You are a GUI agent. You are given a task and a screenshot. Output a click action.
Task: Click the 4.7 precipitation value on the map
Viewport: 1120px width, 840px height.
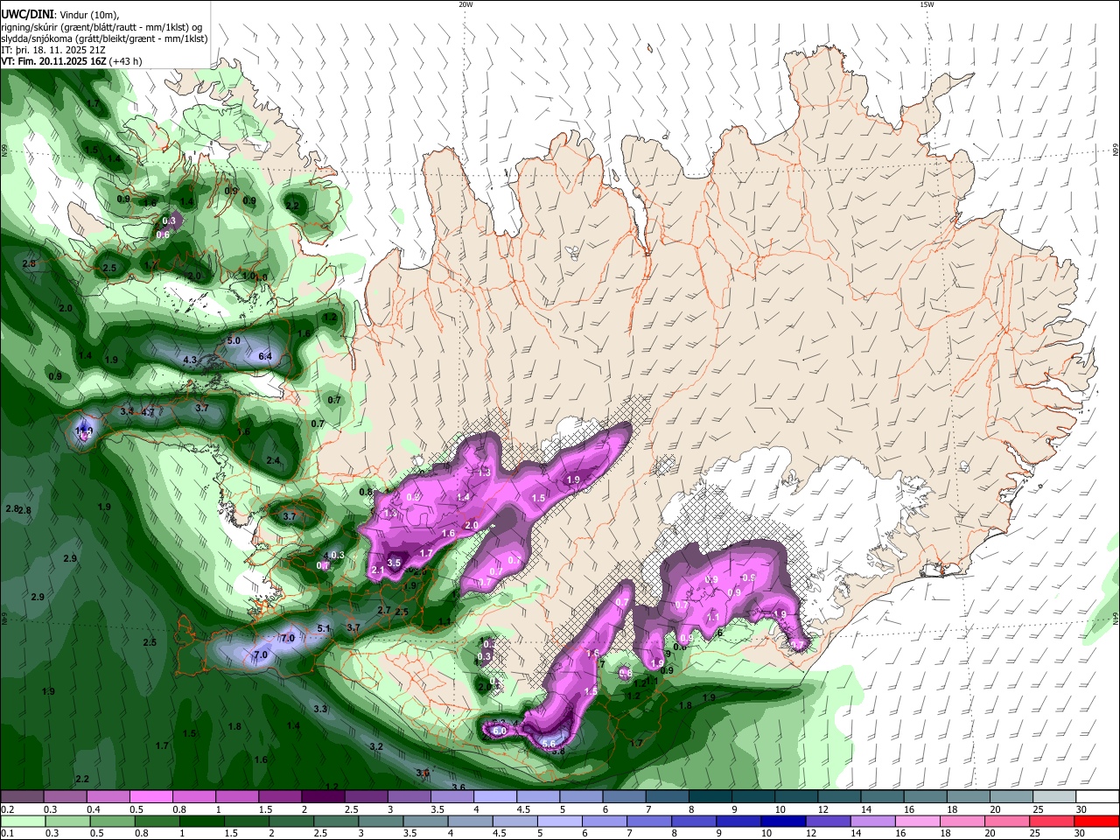click(148, 412)
